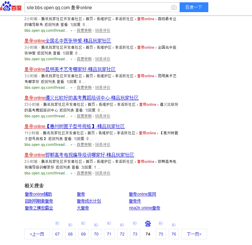Open related search 皇帝online官网
This screenshot has height=245, width=252.
142,194
